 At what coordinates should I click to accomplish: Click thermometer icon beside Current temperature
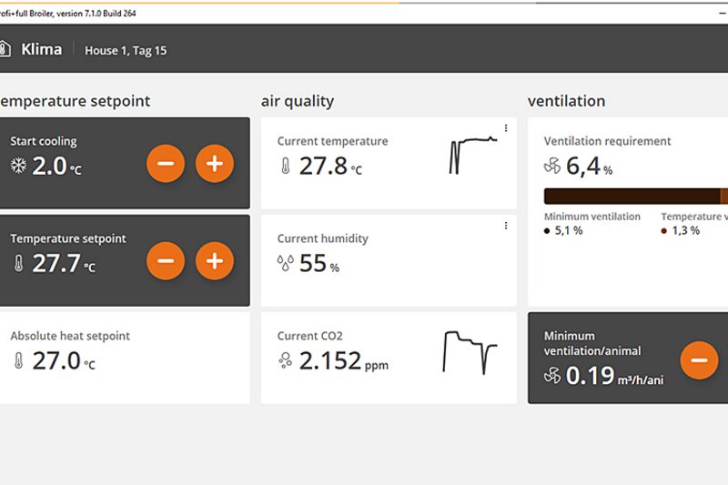click(x=285, y=167)
